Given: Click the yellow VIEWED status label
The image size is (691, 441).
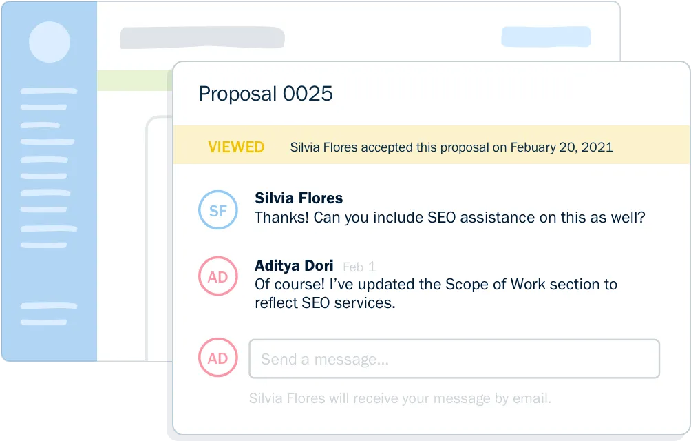Looking at the screenshot, I should click(236, 147).
